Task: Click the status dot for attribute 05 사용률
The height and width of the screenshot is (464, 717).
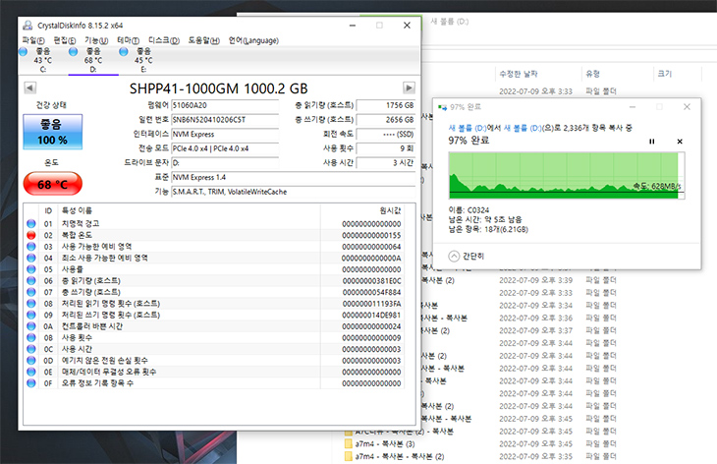Action: (x=31, y=269)
